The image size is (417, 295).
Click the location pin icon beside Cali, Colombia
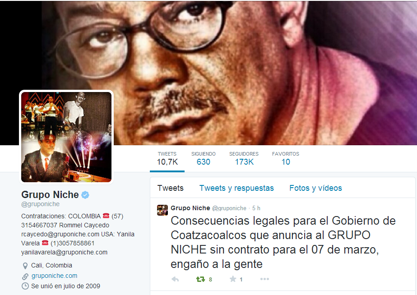click(25, 266)
